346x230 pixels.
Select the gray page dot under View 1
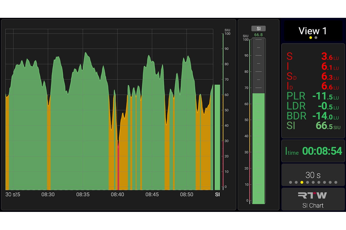pos(316,38)
